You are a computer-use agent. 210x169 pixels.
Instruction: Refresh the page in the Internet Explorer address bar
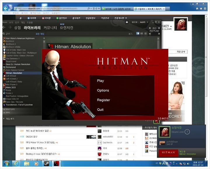[96, 8]
